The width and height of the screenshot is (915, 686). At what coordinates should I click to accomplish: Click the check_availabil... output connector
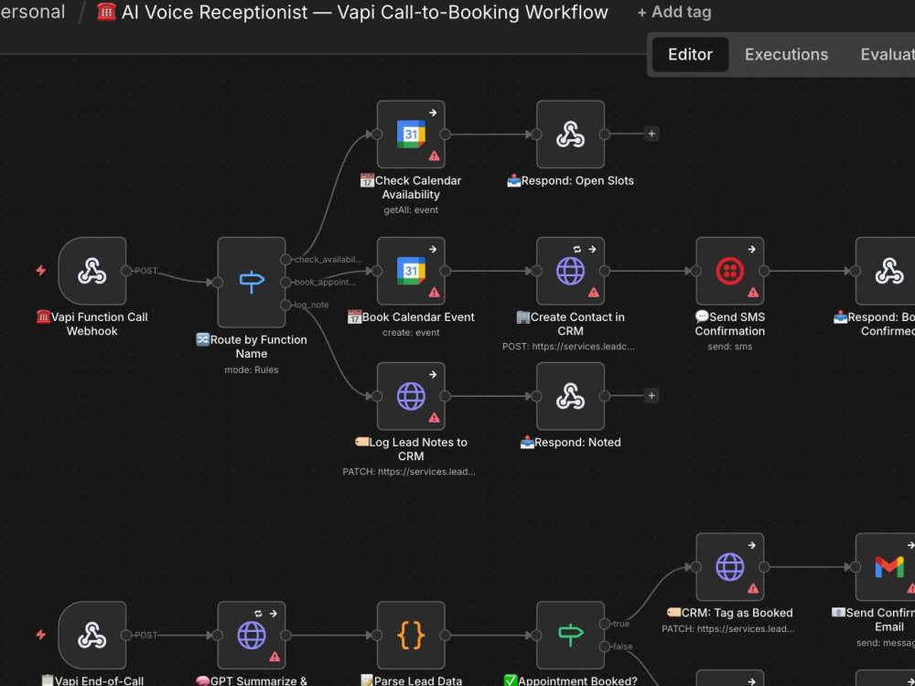[285, 260]
